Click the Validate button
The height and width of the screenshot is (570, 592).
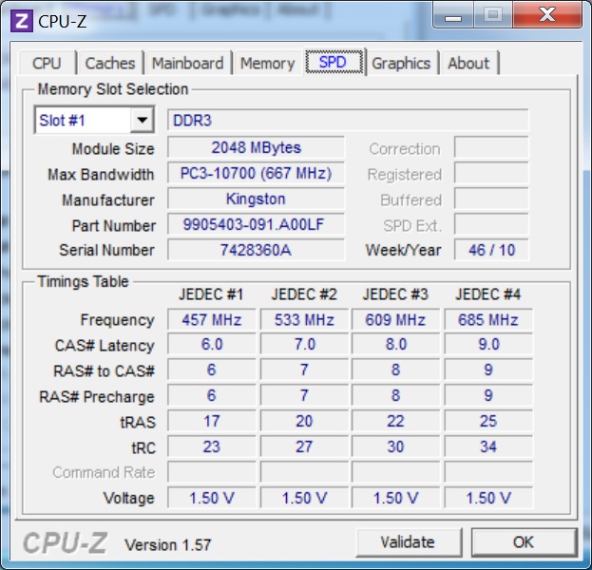click(x=409, y=542)
